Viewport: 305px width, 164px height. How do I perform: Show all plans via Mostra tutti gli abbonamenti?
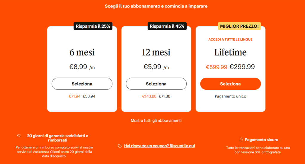[x=156, y=120]
